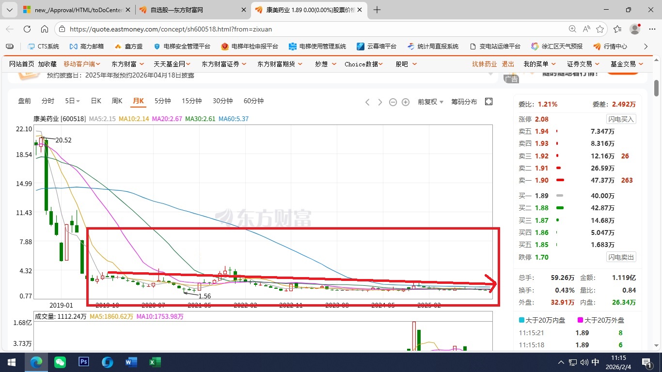Expand the 东方财富期货 menu
Image resolution: width=662 pixels, height=372 pixels.
pos(280,64)
